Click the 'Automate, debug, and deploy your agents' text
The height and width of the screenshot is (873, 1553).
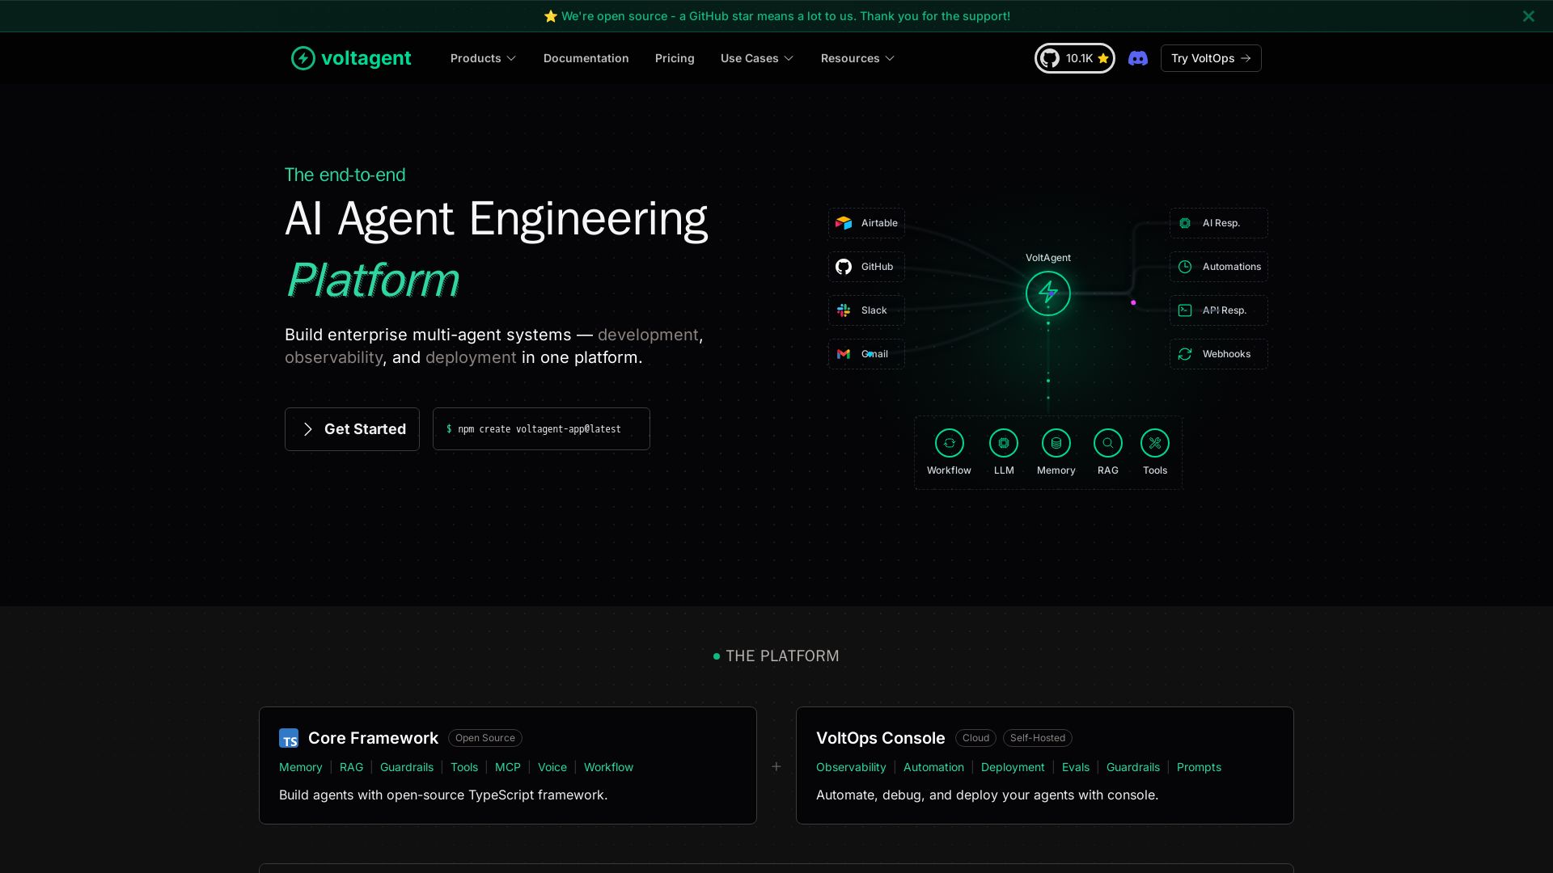[x=987, y=795]
